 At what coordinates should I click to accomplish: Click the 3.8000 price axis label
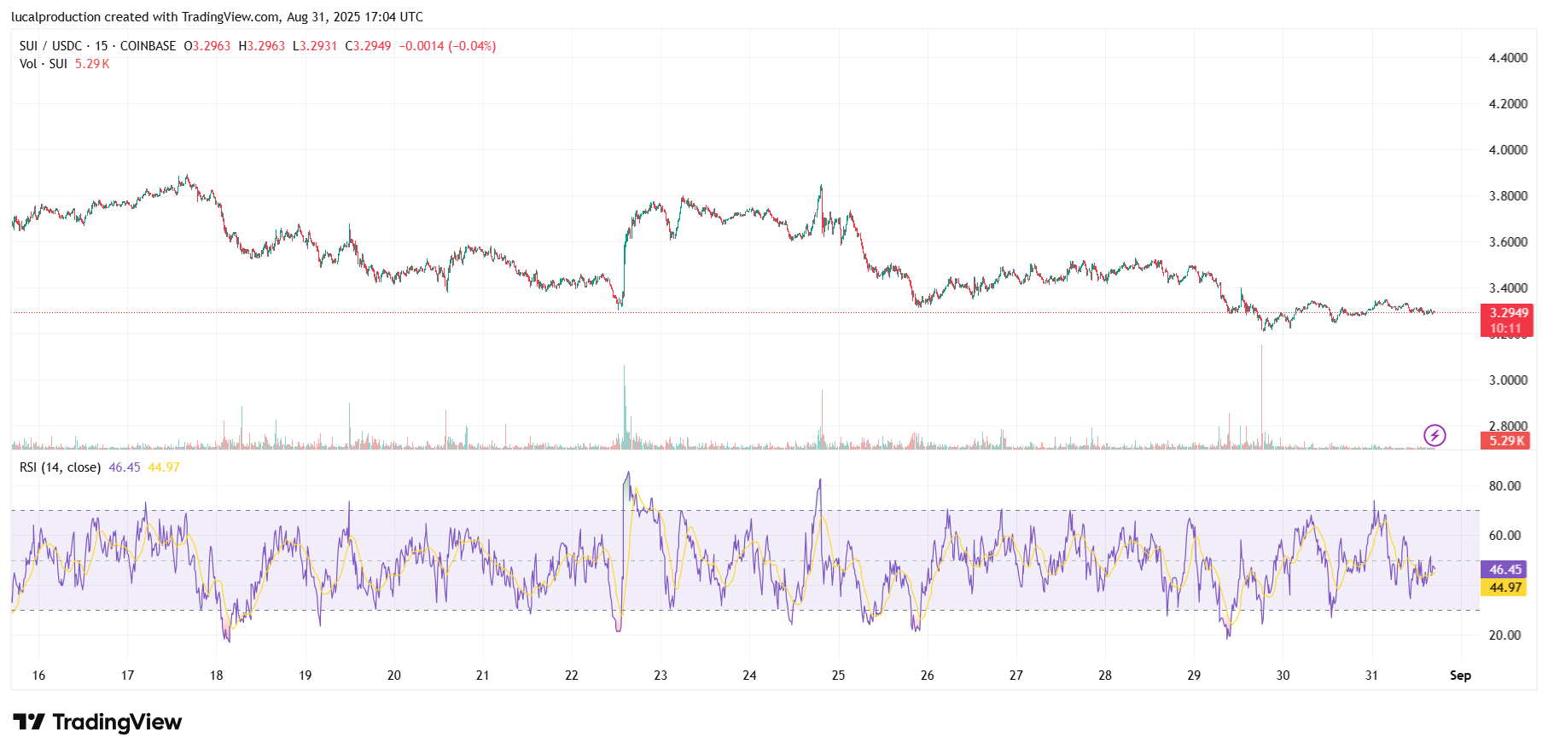(x=1508, y=196)
